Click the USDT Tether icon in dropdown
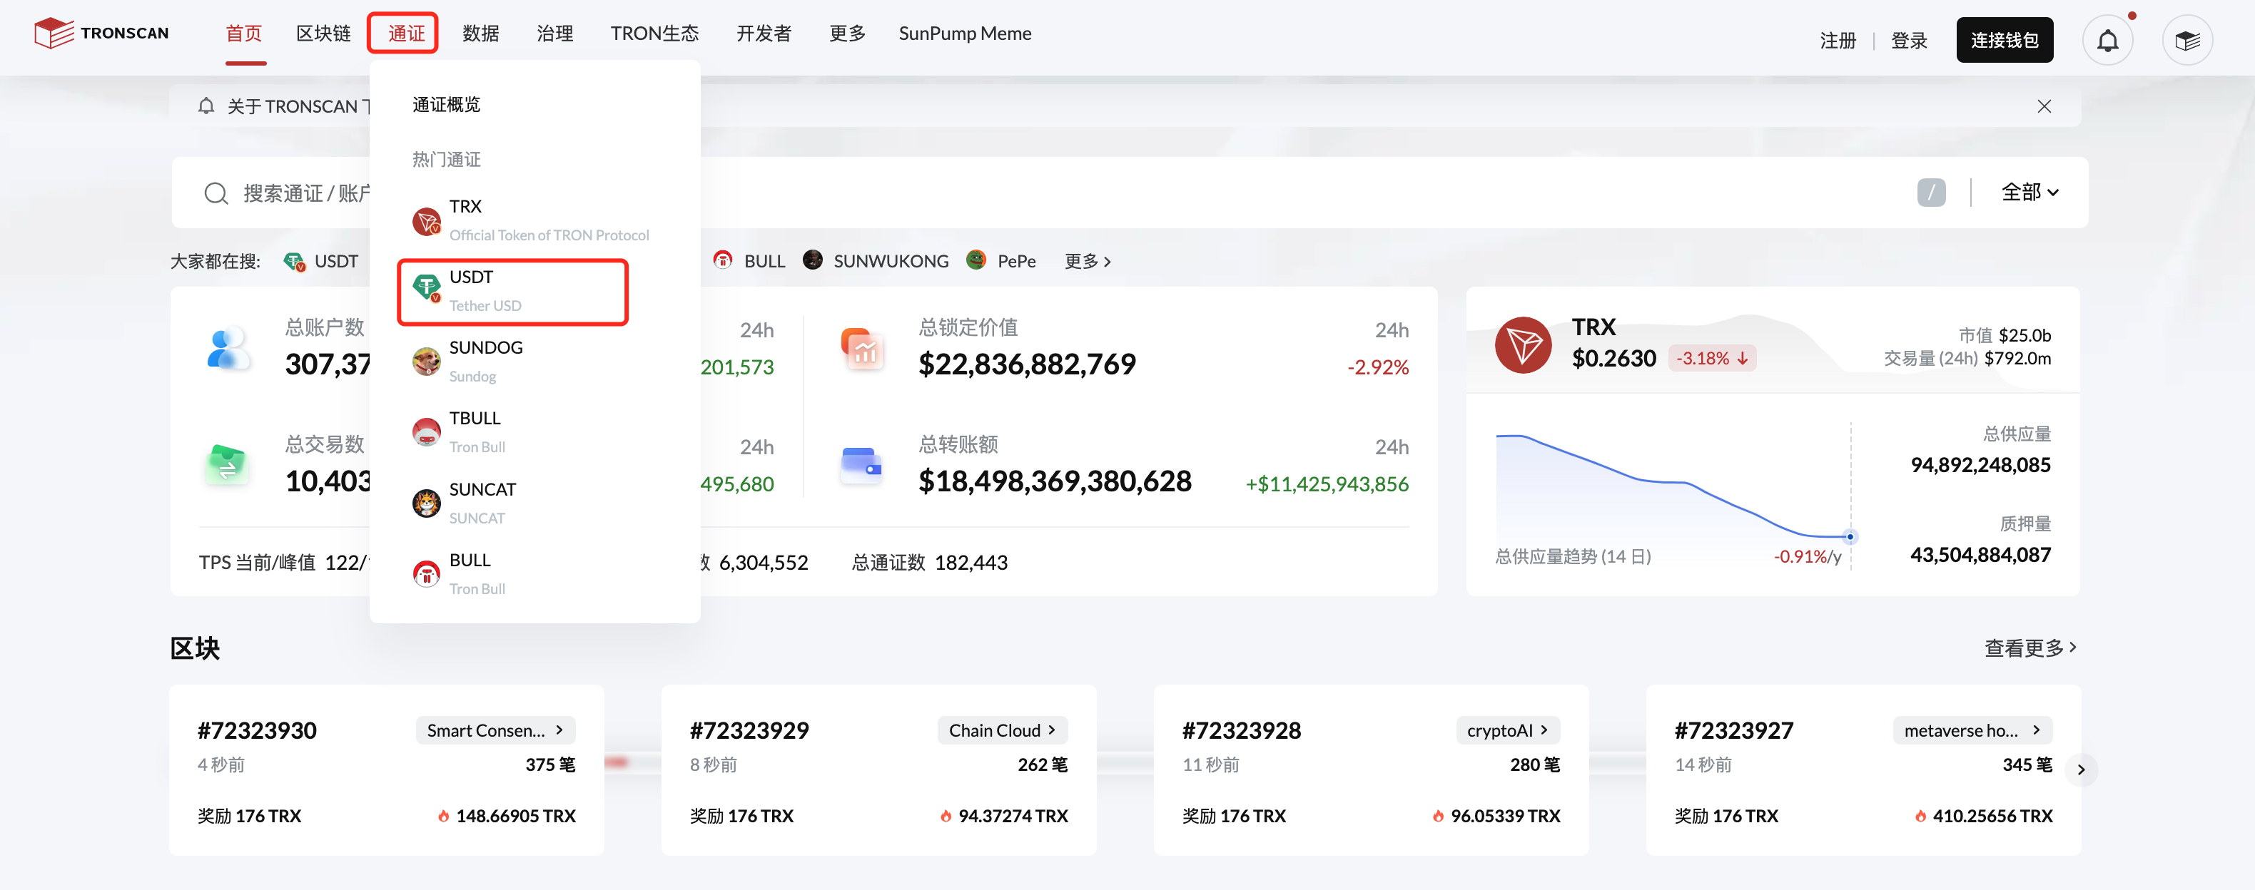 [426, 287]
